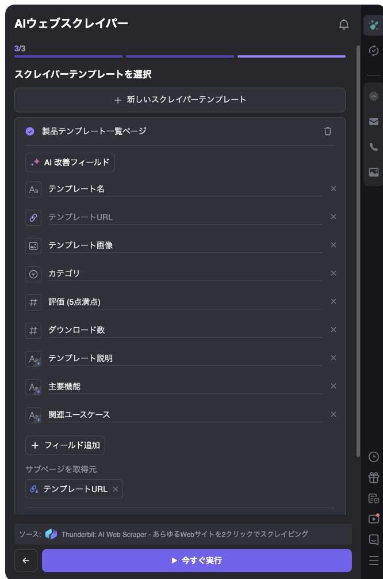The height and width of the screenshot is (579, 383).
Task: Open field type selector for 評価 (5点満点)
Action: [33, 302]
